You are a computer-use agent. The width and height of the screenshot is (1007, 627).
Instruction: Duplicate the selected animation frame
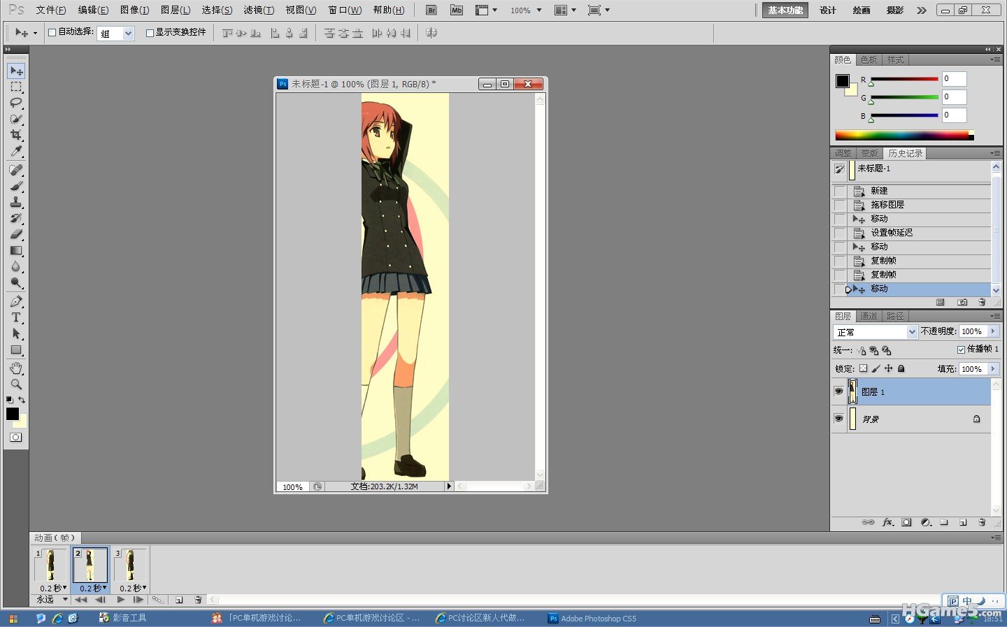pos(179,600)
